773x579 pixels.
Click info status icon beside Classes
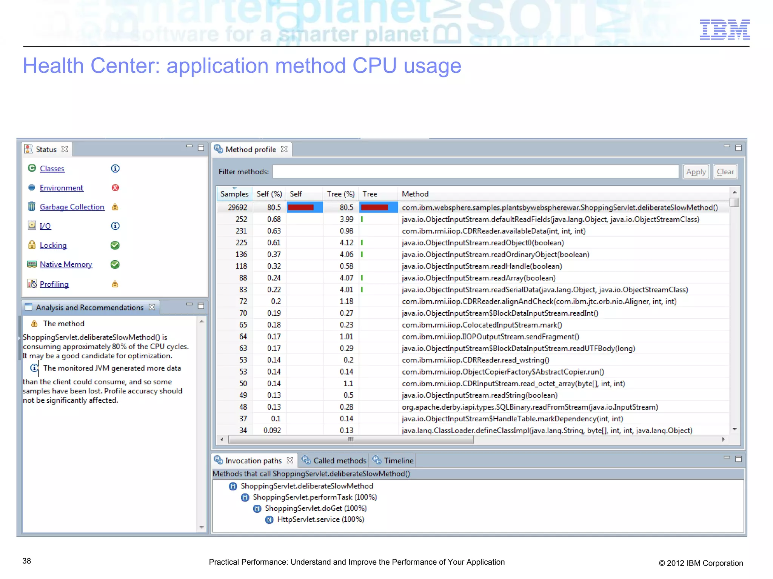pos(115,169)
